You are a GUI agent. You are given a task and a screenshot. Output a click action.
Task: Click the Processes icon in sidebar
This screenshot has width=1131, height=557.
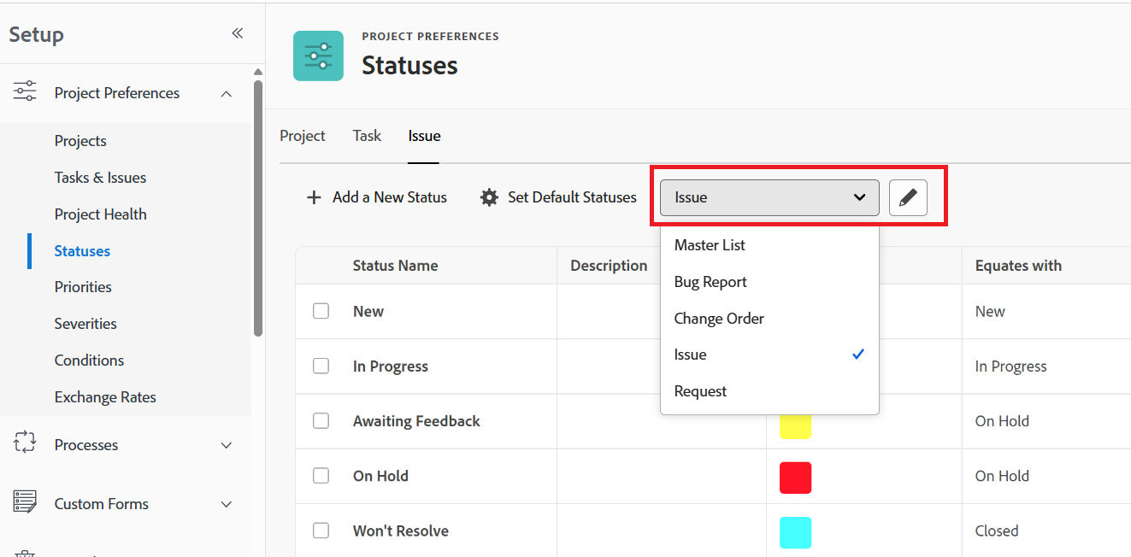25,443
